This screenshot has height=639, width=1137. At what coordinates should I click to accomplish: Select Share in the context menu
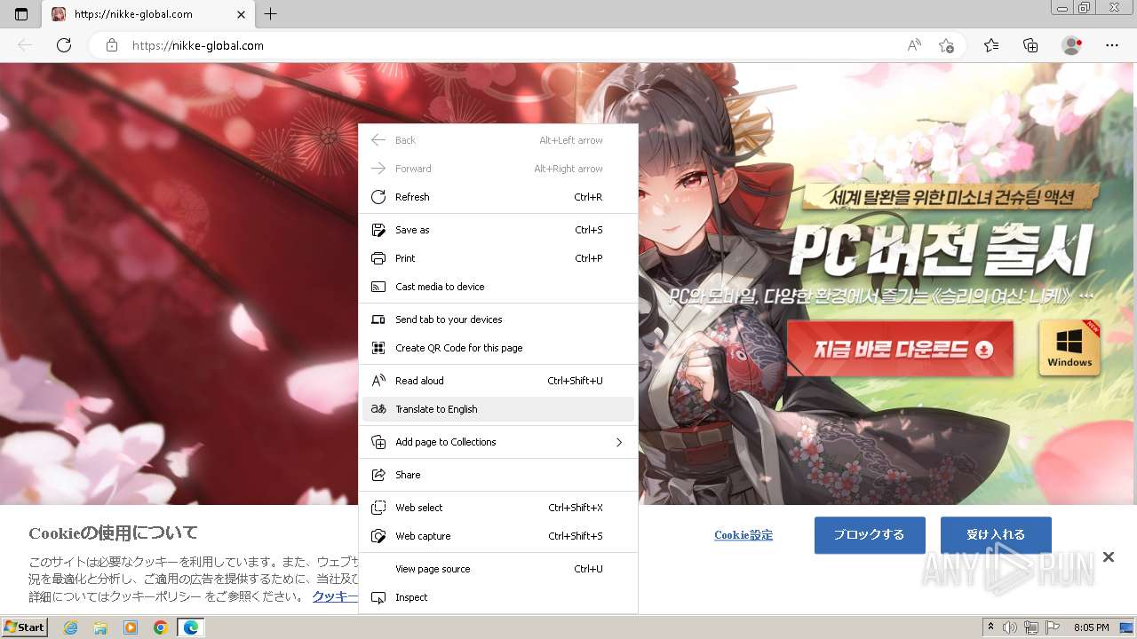pyautogui.click(x=498, y=475)
